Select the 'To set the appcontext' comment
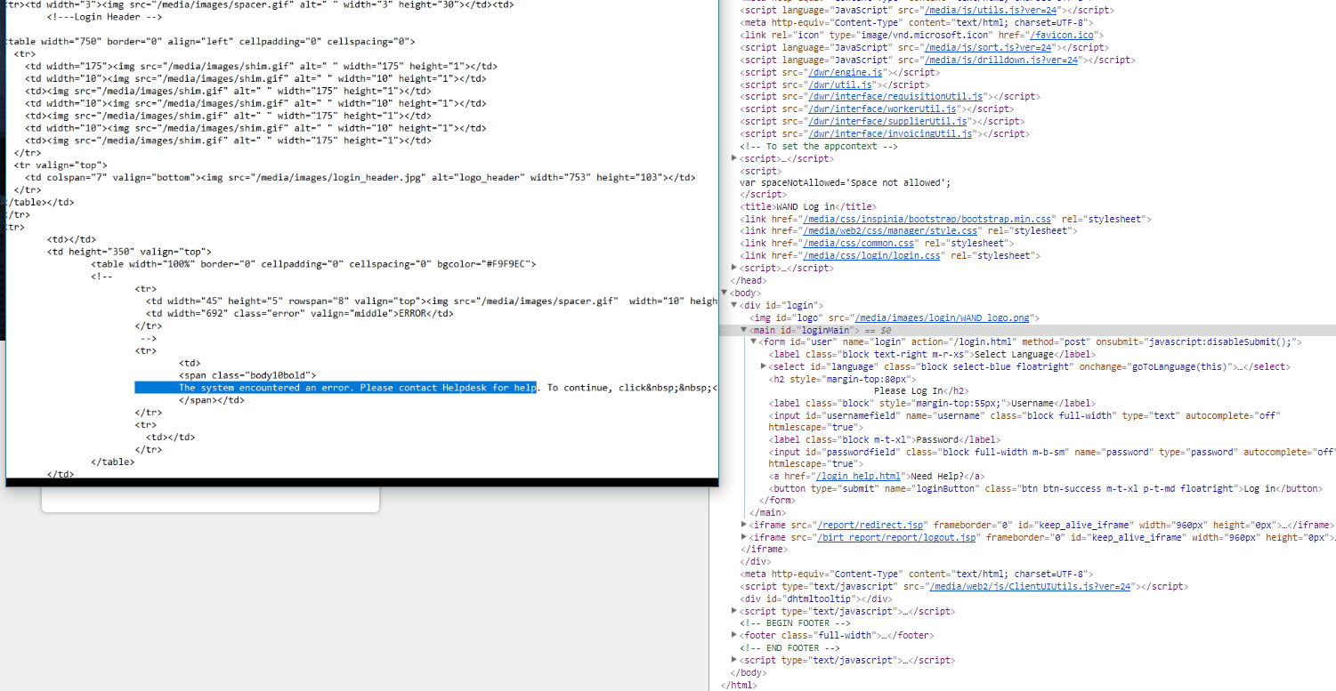This screenshot has height=691, width=1336. pyautogui.click(x=819, y=146)
